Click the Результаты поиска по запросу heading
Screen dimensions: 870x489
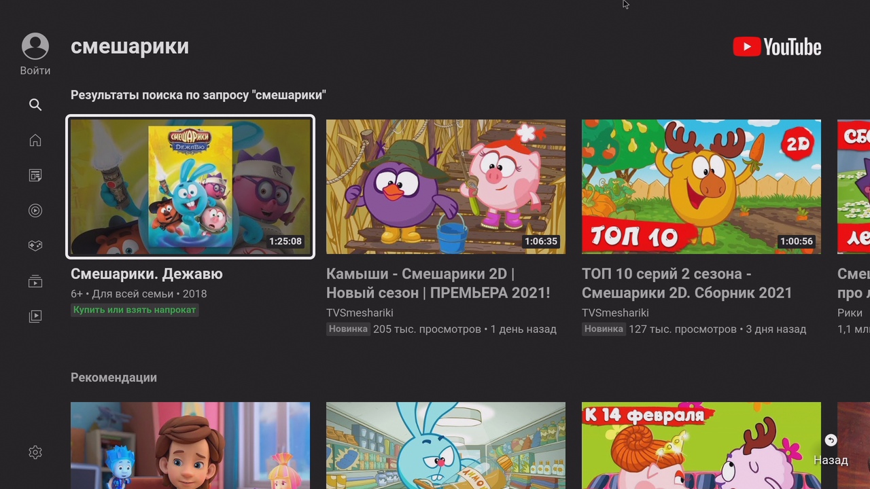coord(198,95)
